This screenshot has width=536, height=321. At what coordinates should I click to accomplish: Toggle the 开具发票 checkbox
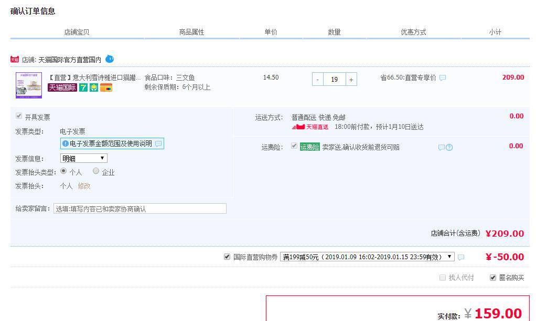[19, 116]
